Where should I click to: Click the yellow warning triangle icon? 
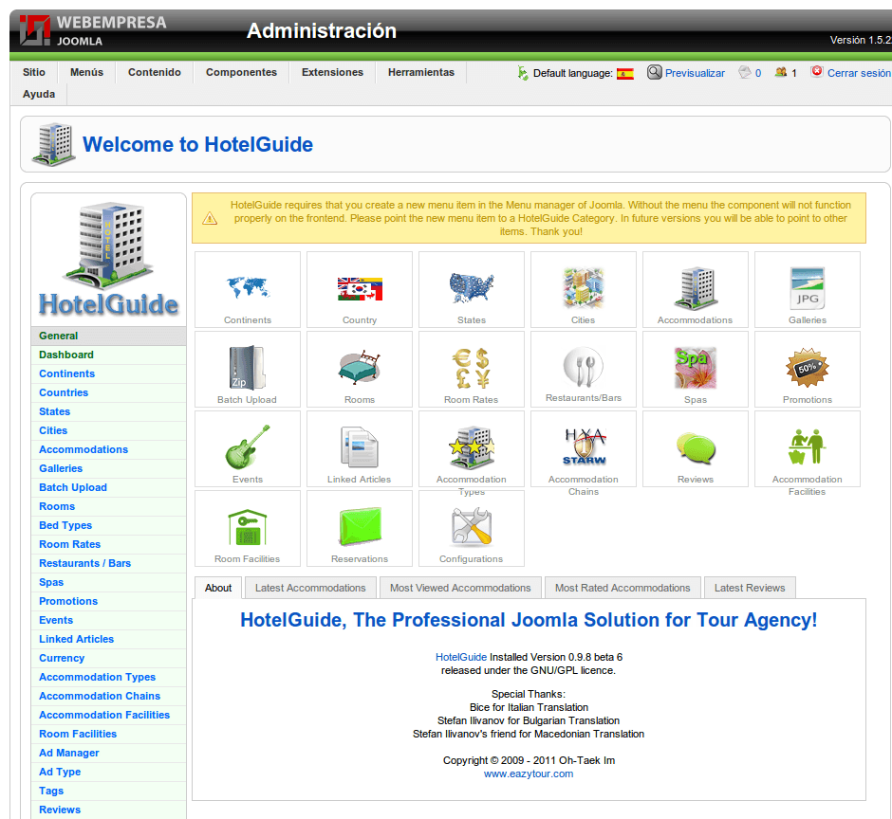(x=210, y=218)
